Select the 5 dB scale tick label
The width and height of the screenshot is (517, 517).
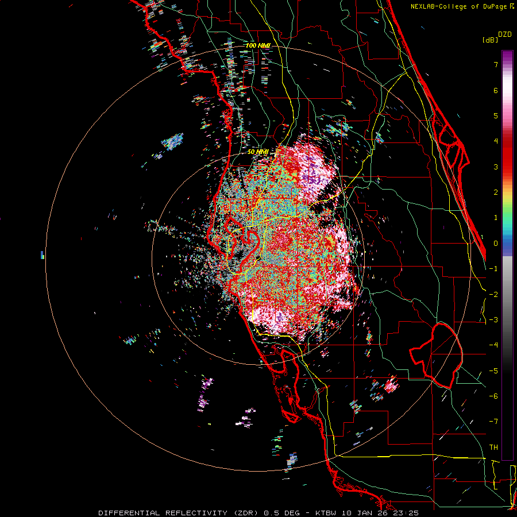[496, 115]
